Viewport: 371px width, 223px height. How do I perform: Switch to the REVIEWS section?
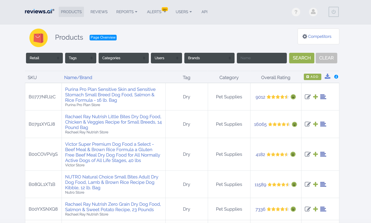coord(99,12)
